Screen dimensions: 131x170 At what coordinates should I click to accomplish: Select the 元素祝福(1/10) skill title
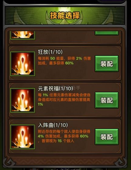click(55, 88)
